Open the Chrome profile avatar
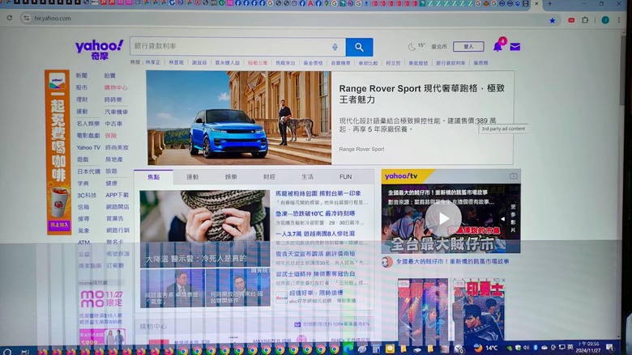Viewport: 632px width, 355px height. pyautogui.click(x=605, y=19)
